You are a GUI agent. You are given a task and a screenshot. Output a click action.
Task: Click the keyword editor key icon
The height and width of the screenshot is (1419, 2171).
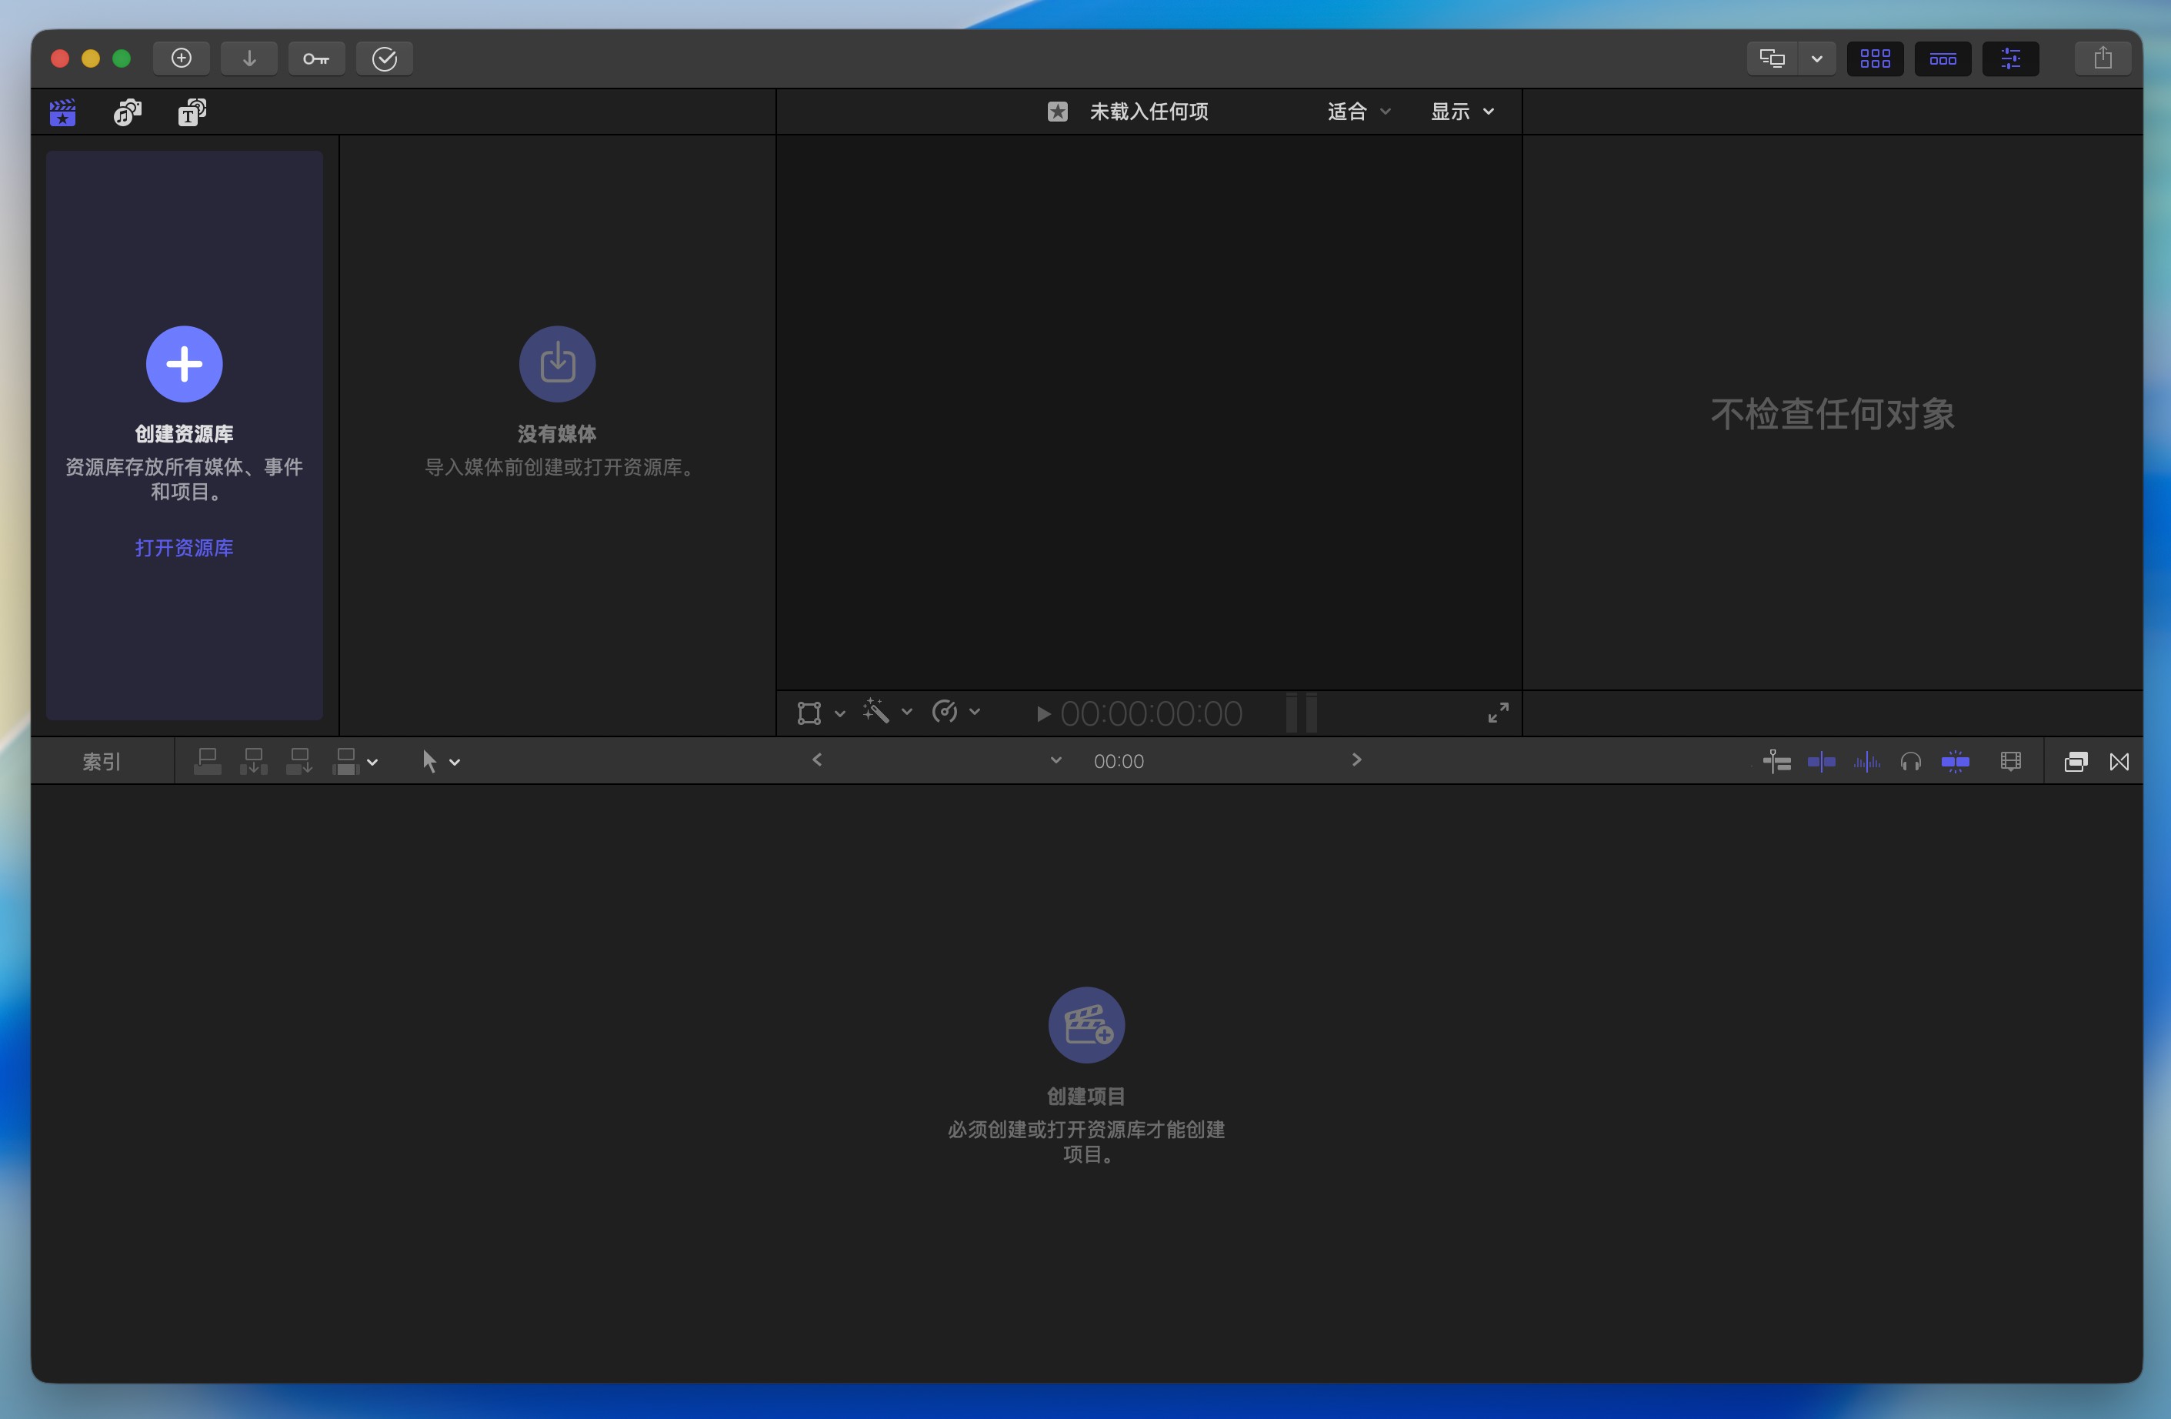315,58
